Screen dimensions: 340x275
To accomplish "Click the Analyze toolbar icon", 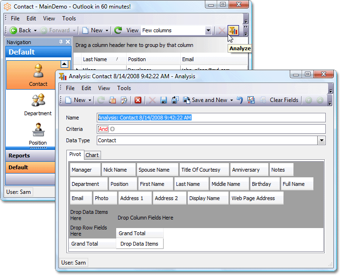I will coord(233,30).
